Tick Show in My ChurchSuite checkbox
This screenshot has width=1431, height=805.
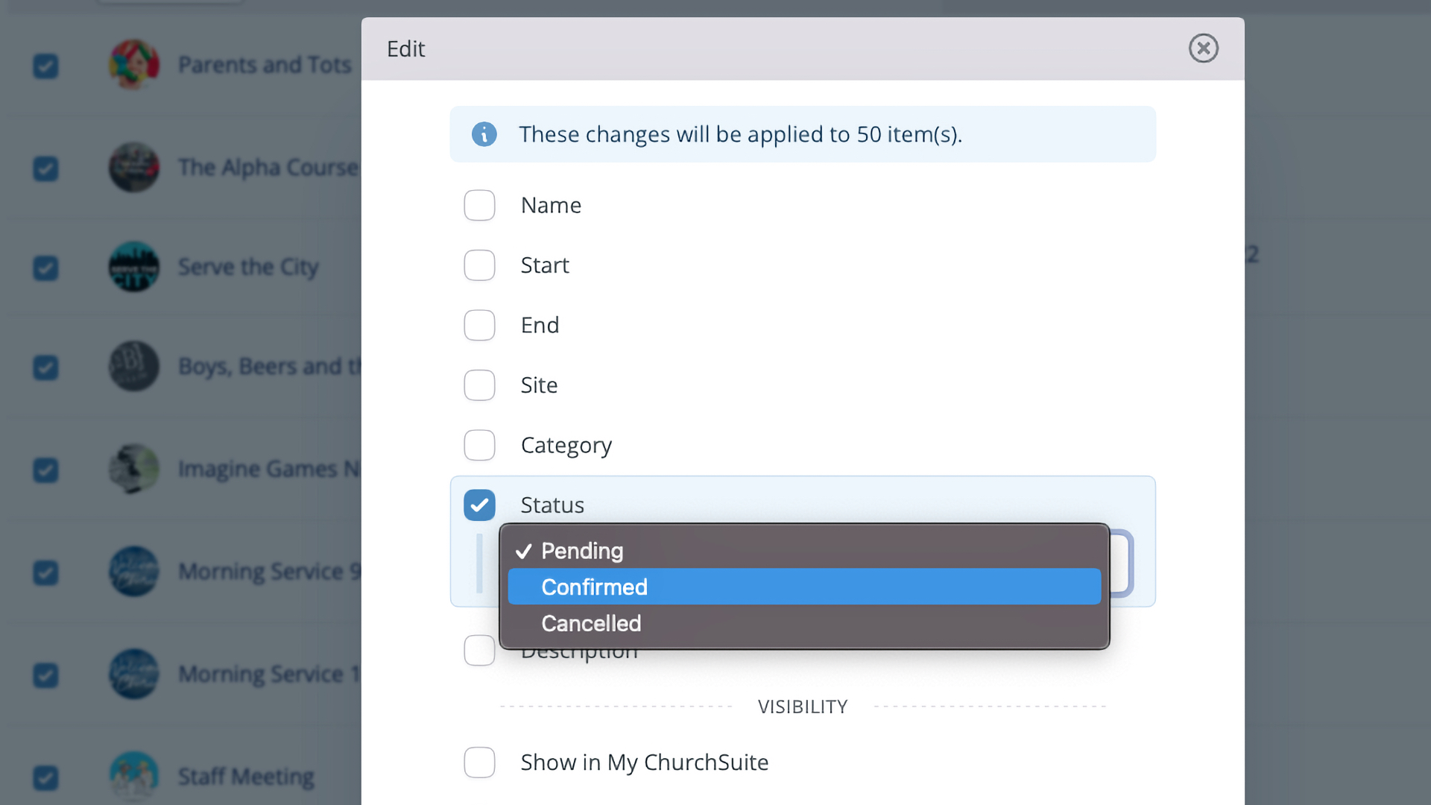coord(479,763)
